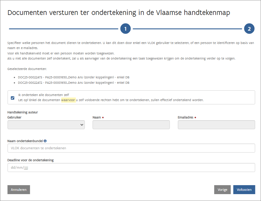Untick the sign-all-documents-myself checkbox

pos(13,98)
